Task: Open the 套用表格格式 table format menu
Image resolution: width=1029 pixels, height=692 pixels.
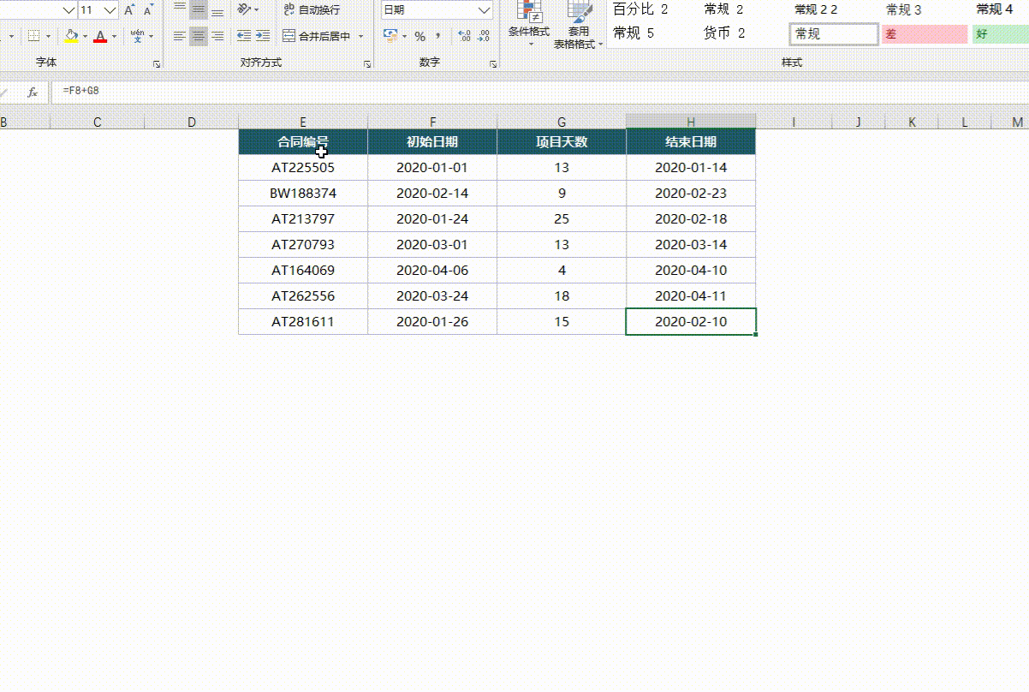Action: tap(579, 26)
